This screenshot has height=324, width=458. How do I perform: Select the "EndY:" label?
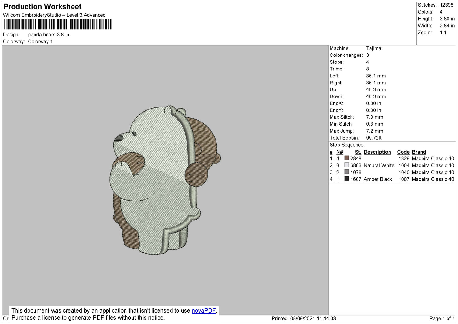[336, 110]
